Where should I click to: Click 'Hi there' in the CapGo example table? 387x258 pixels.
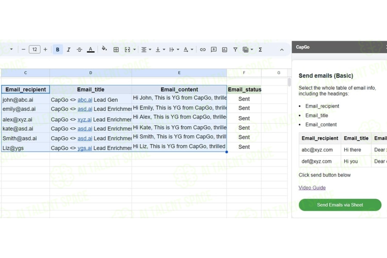point(352,150)
